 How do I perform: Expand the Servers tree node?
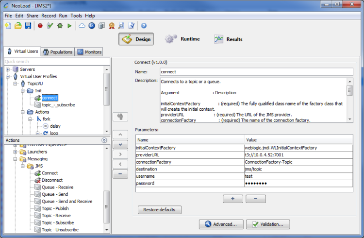[x=8, y=69]
